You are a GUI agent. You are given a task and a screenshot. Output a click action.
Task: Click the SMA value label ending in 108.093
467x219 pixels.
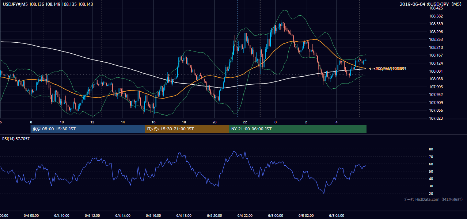[388, 69]
